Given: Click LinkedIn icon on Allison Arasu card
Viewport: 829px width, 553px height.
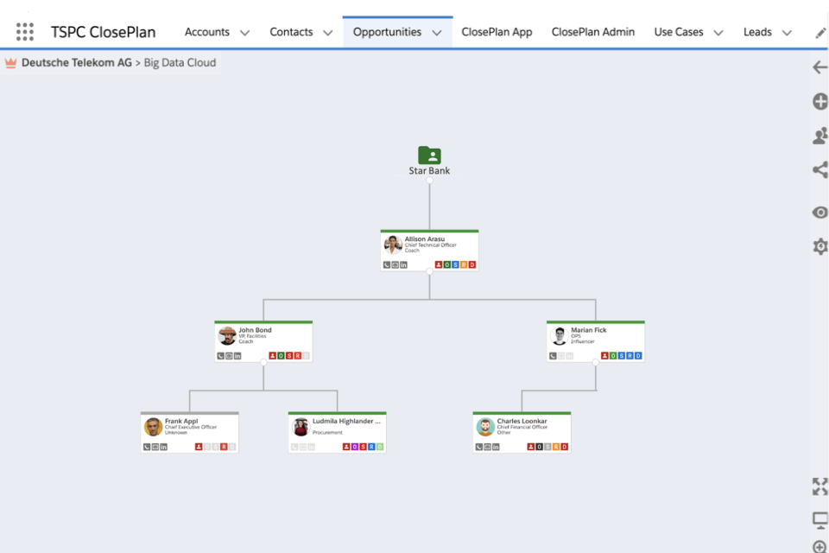Looking at the screenshot, I should (x=403, y=264).
